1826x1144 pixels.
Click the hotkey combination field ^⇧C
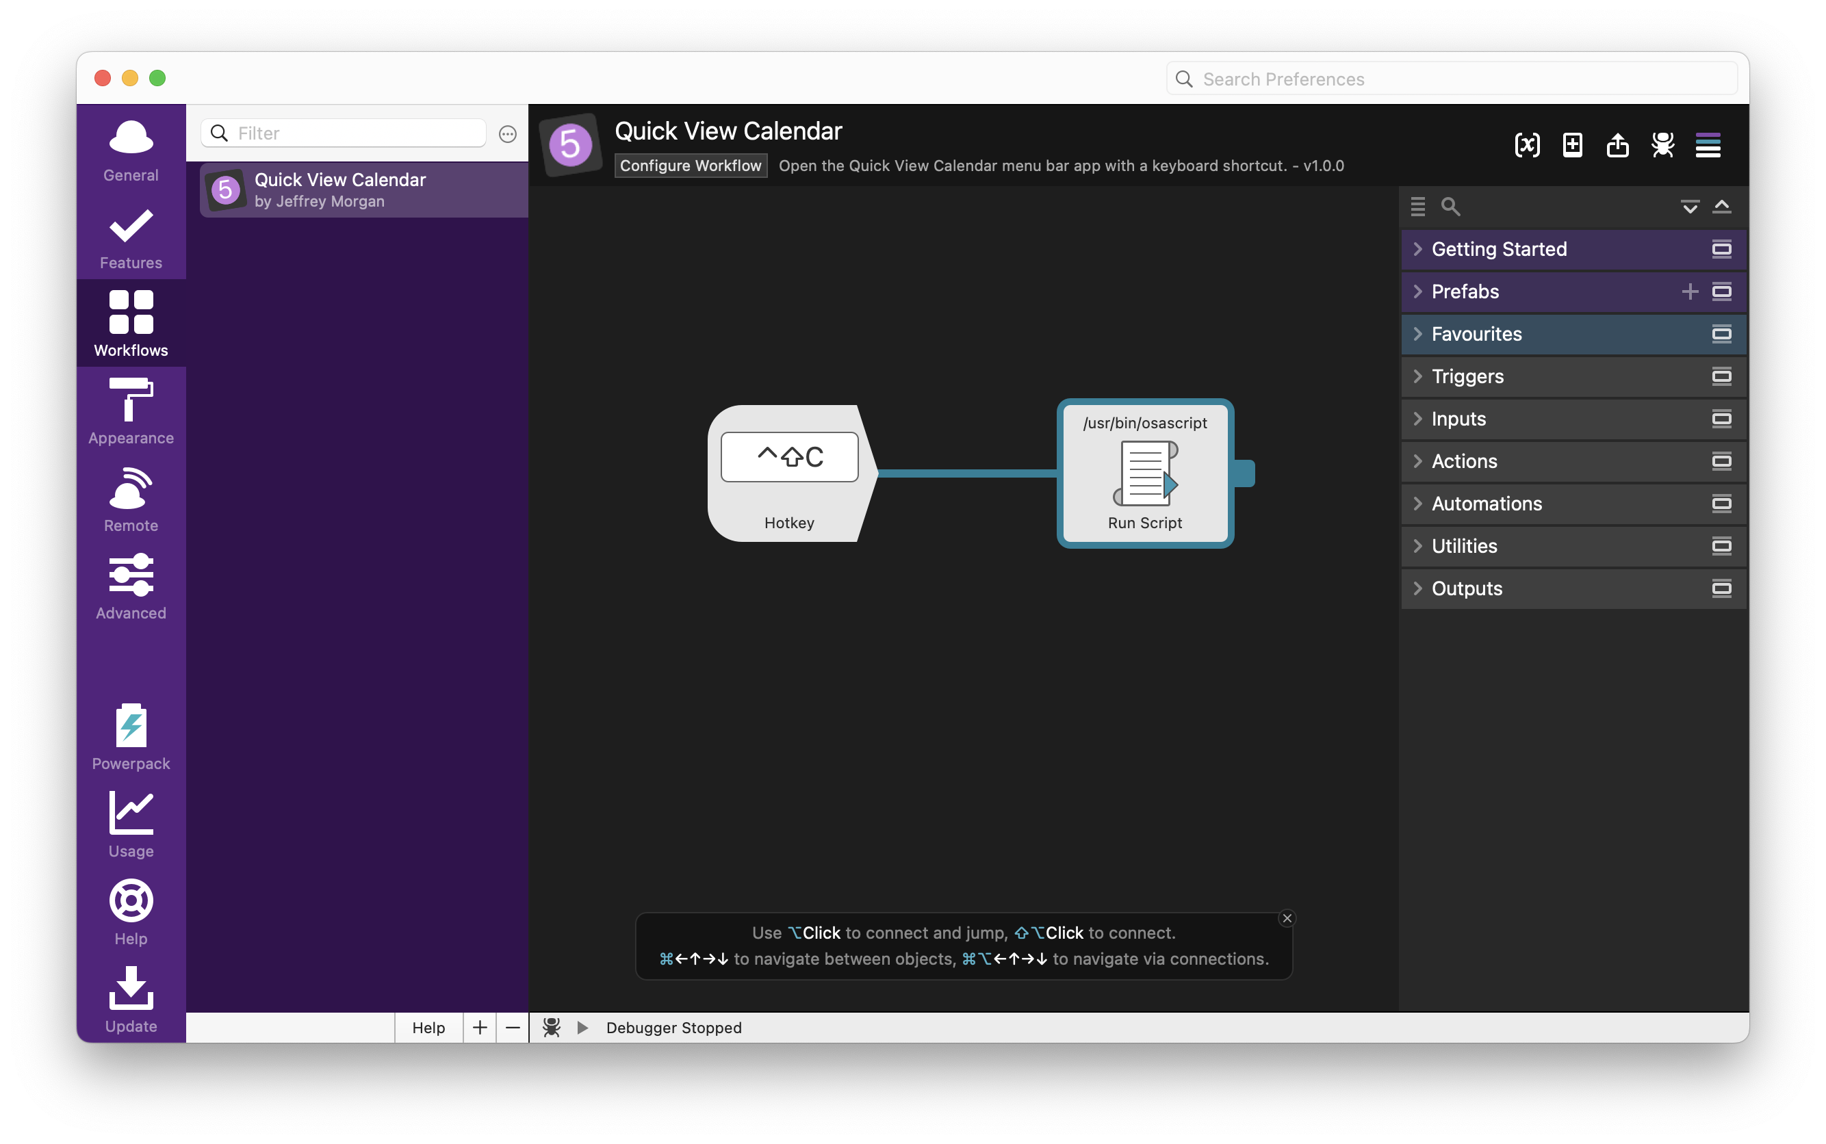789,457
